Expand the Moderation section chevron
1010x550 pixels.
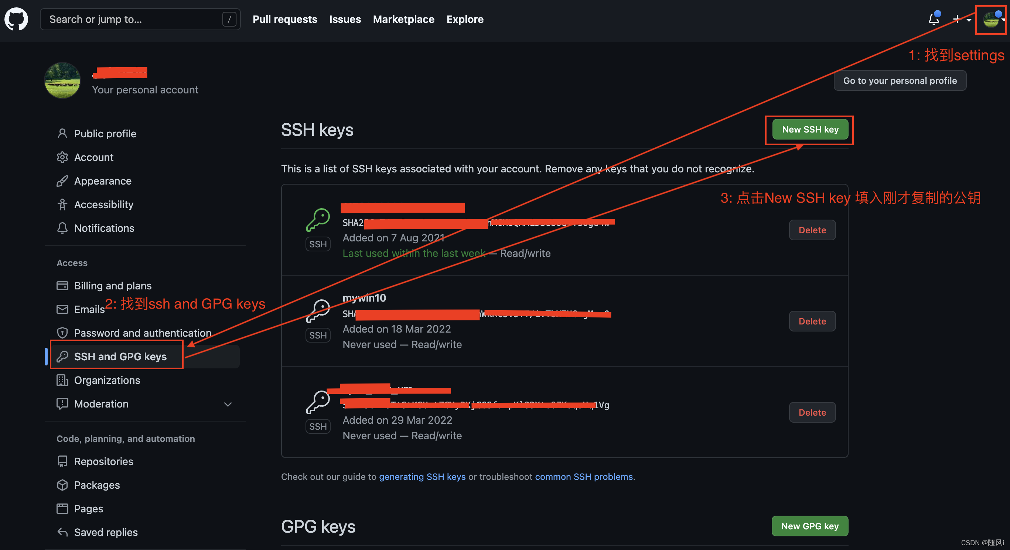click(x=228, y=404)
